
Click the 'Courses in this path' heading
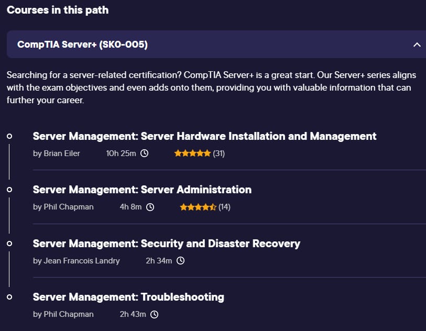58,10
